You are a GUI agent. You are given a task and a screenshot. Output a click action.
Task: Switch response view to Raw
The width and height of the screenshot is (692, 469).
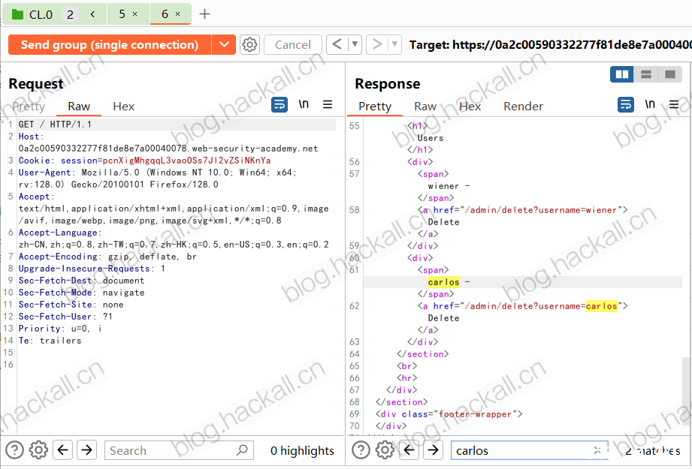[x=425, y=107]
